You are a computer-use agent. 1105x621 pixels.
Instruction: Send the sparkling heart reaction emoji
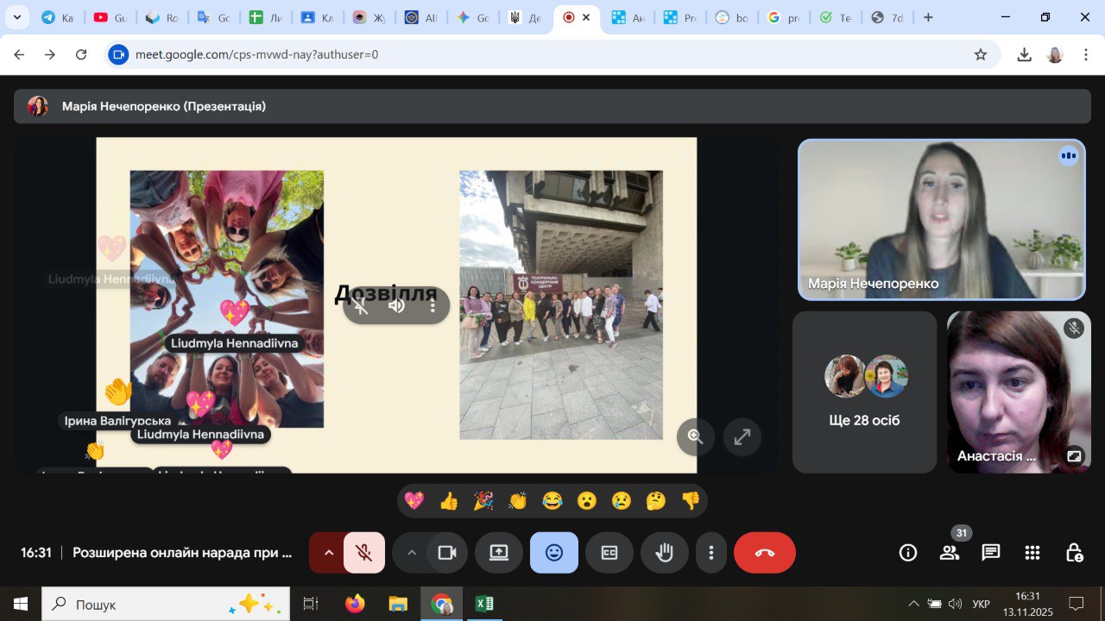click(414, 501)
